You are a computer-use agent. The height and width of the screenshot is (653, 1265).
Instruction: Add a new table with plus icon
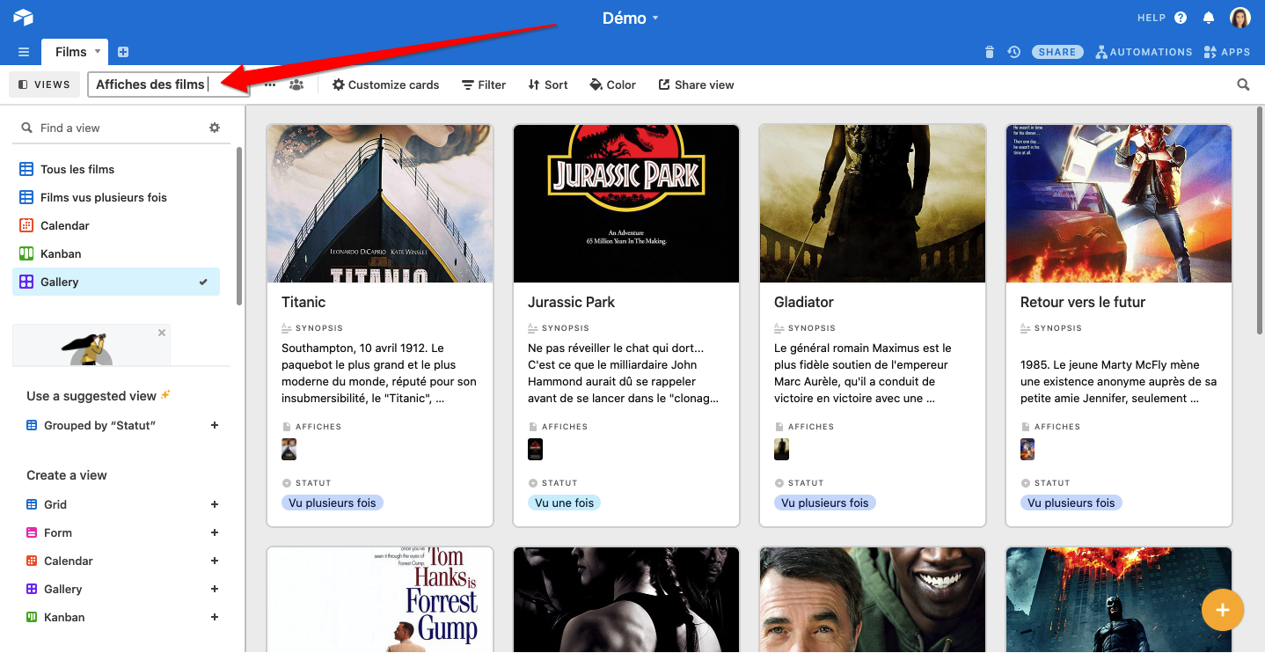(123, 52)
